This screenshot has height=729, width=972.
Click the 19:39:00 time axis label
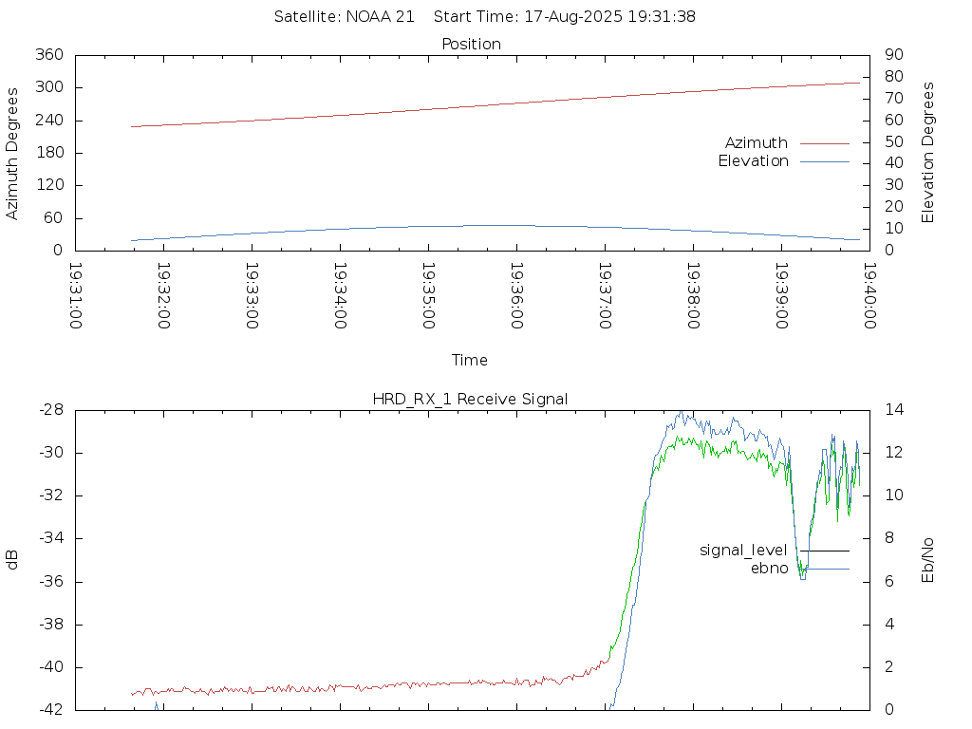coord(781,296)
